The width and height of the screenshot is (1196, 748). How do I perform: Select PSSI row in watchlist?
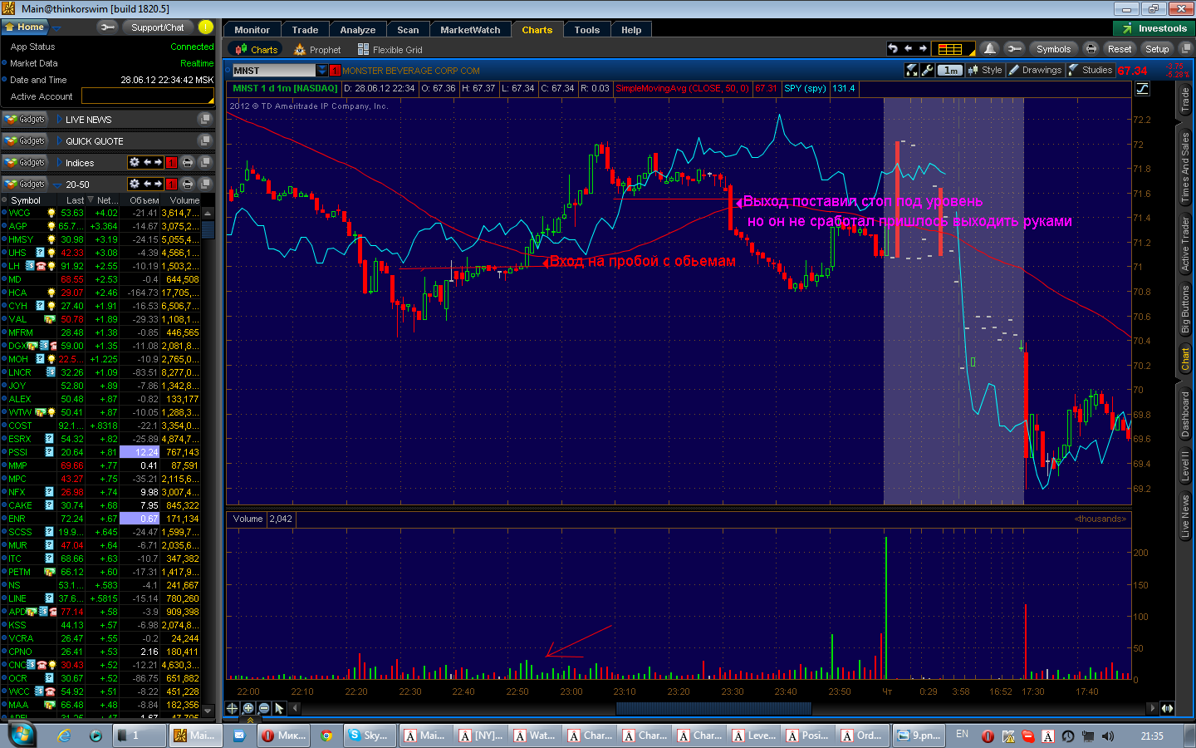click(100, 452)
